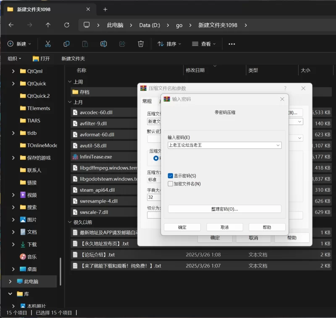The height and width of the screenshot is (318, 336).
Task: Click 取消 in the 输入密码 dialog
Action: pyautogui.click(x=225, y=227)
